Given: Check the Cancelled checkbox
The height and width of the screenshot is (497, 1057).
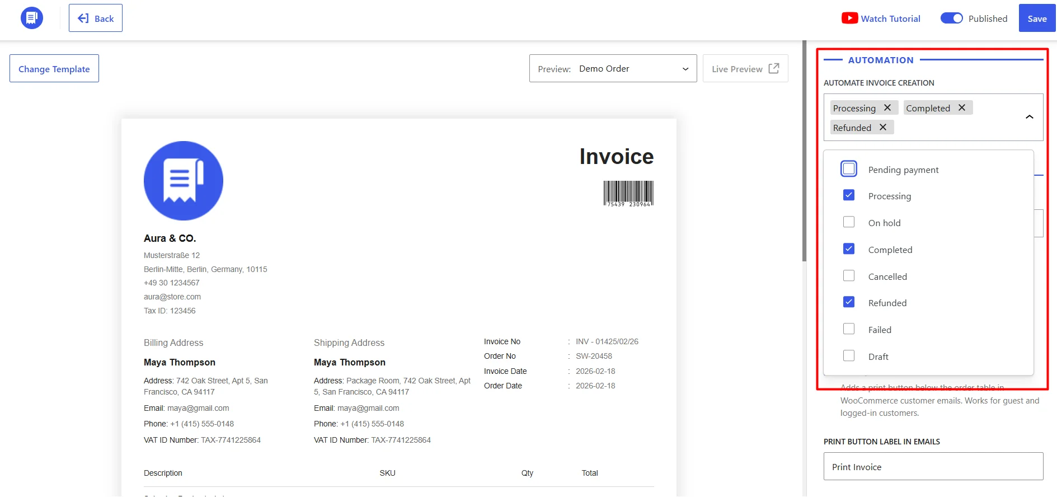Looking at the screenshot, I should (x=849, y=276).
